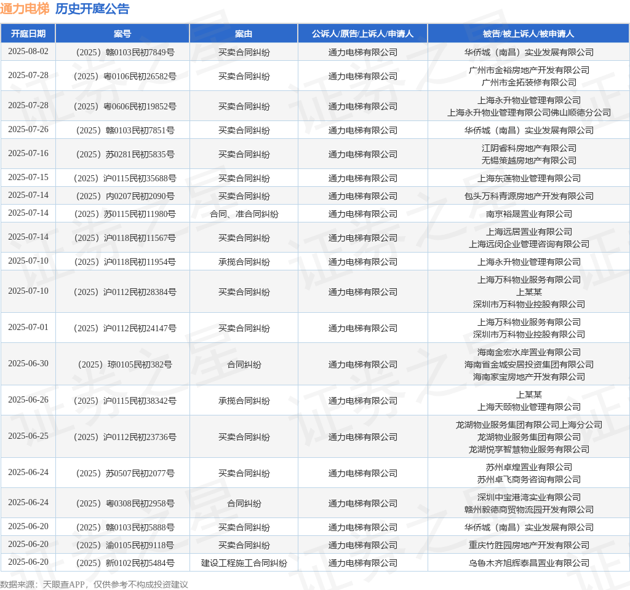
Task: Select the 公诉人/原告/上诉人/申请人 column header
Action: (x=363, y=34)
